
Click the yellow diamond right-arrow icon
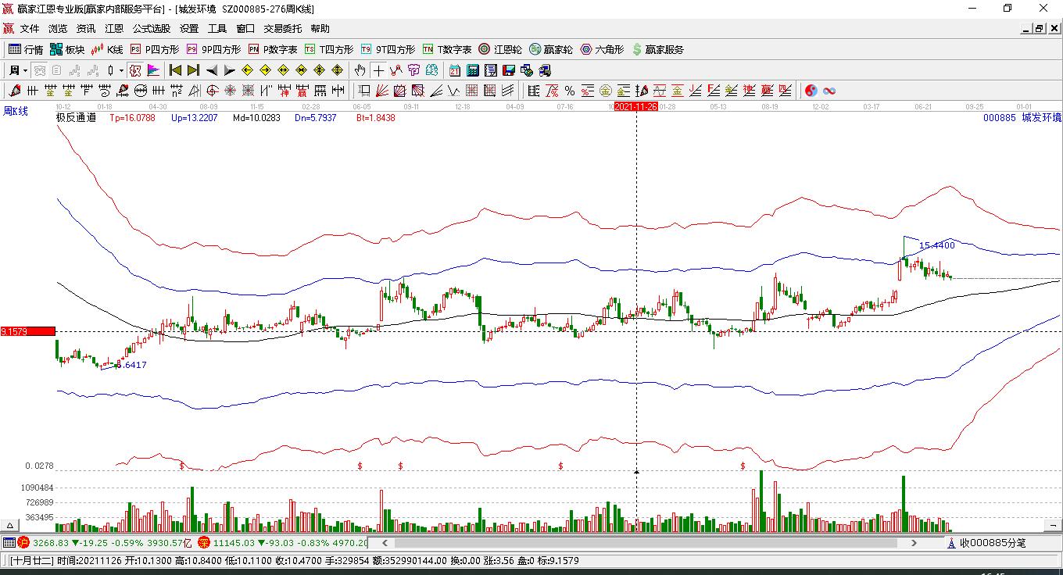pos(265,70)
